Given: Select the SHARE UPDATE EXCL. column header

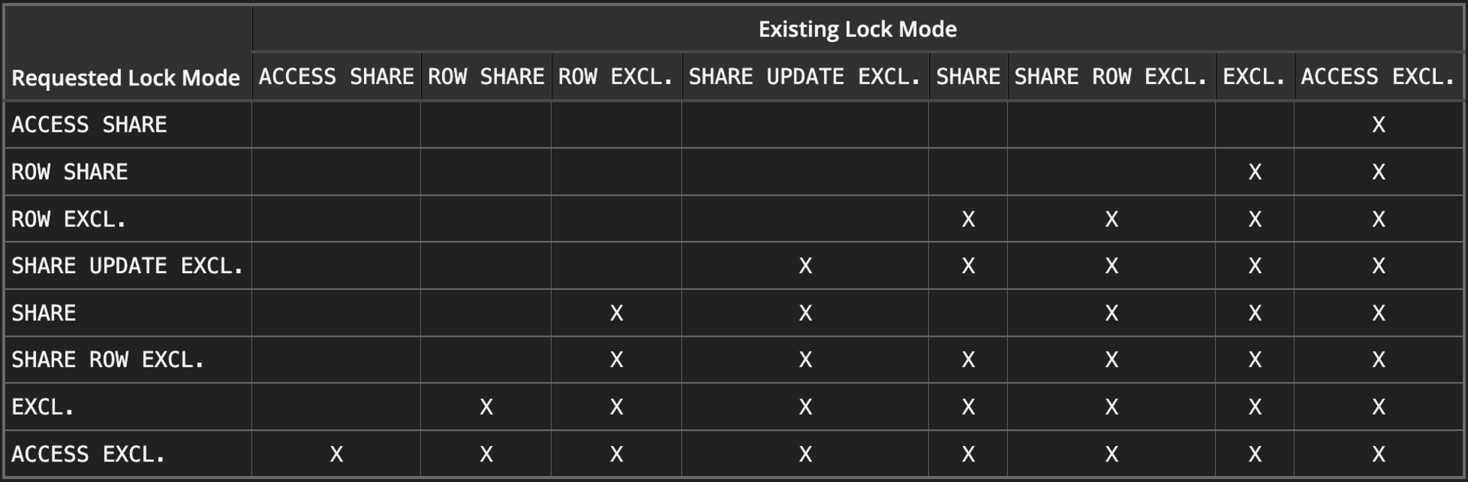Looking at the screenshot, I should click(x=805, y=77).
